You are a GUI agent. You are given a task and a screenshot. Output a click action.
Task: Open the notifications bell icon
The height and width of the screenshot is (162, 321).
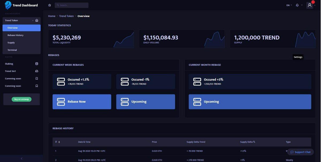tap(297, 5)
